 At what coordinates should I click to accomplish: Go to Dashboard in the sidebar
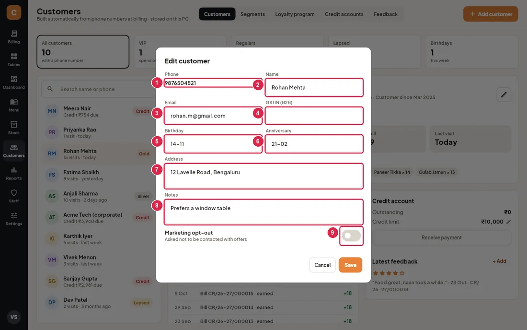pos(14,82)
